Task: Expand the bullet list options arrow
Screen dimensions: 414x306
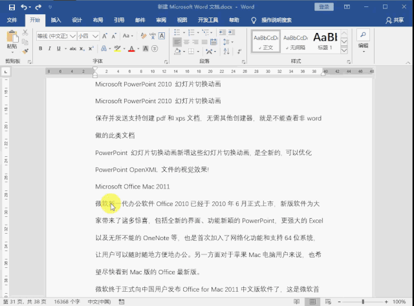Action: click(184, 33)
